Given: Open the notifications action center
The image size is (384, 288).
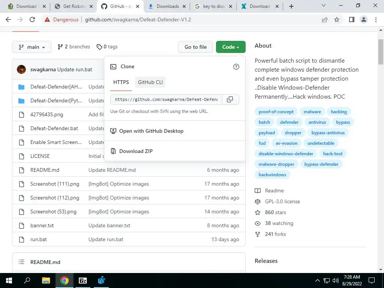Looking at the screenshot, I should coord(372,280).
